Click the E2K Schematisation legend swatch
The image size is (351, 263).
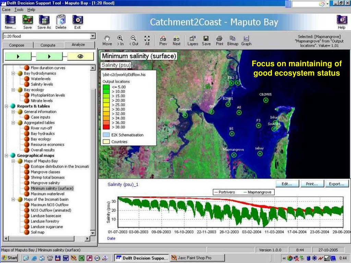[106, 135]
